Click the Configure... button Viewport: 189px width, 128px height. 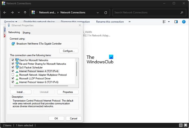[x=69, y=51]
